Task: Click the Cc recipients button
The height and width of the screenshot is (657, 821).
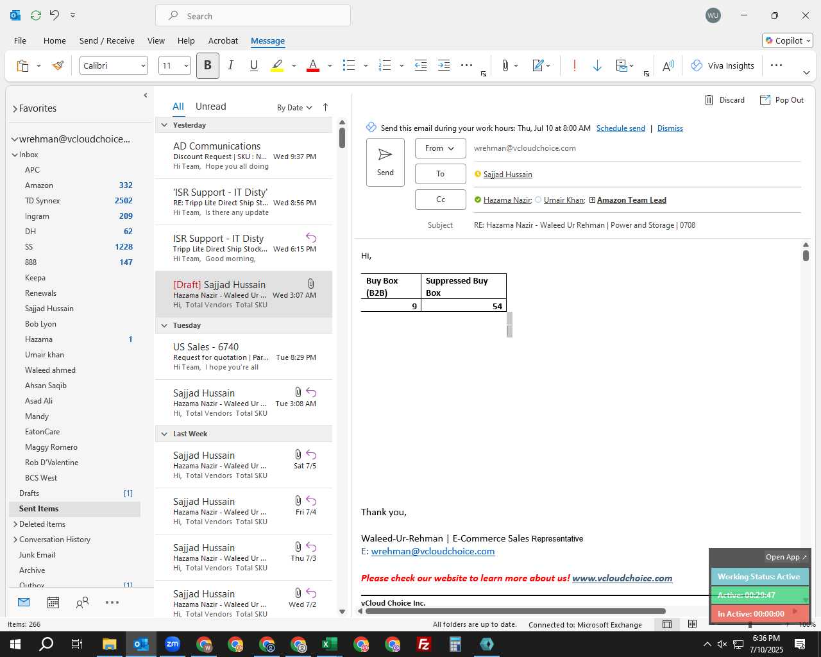Action: tap(440, 200)
